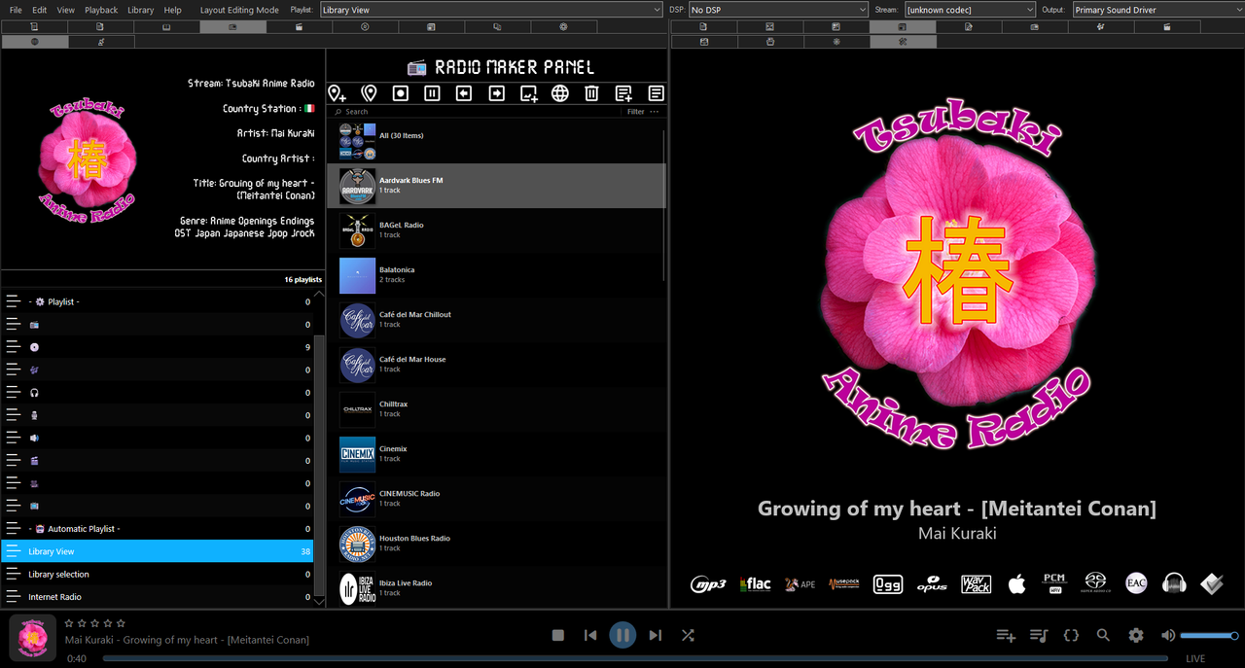The height and width of the screenshot is (668, 1245).
Task: Adjust the volume slider
Action: click(x=1209, y=635)
